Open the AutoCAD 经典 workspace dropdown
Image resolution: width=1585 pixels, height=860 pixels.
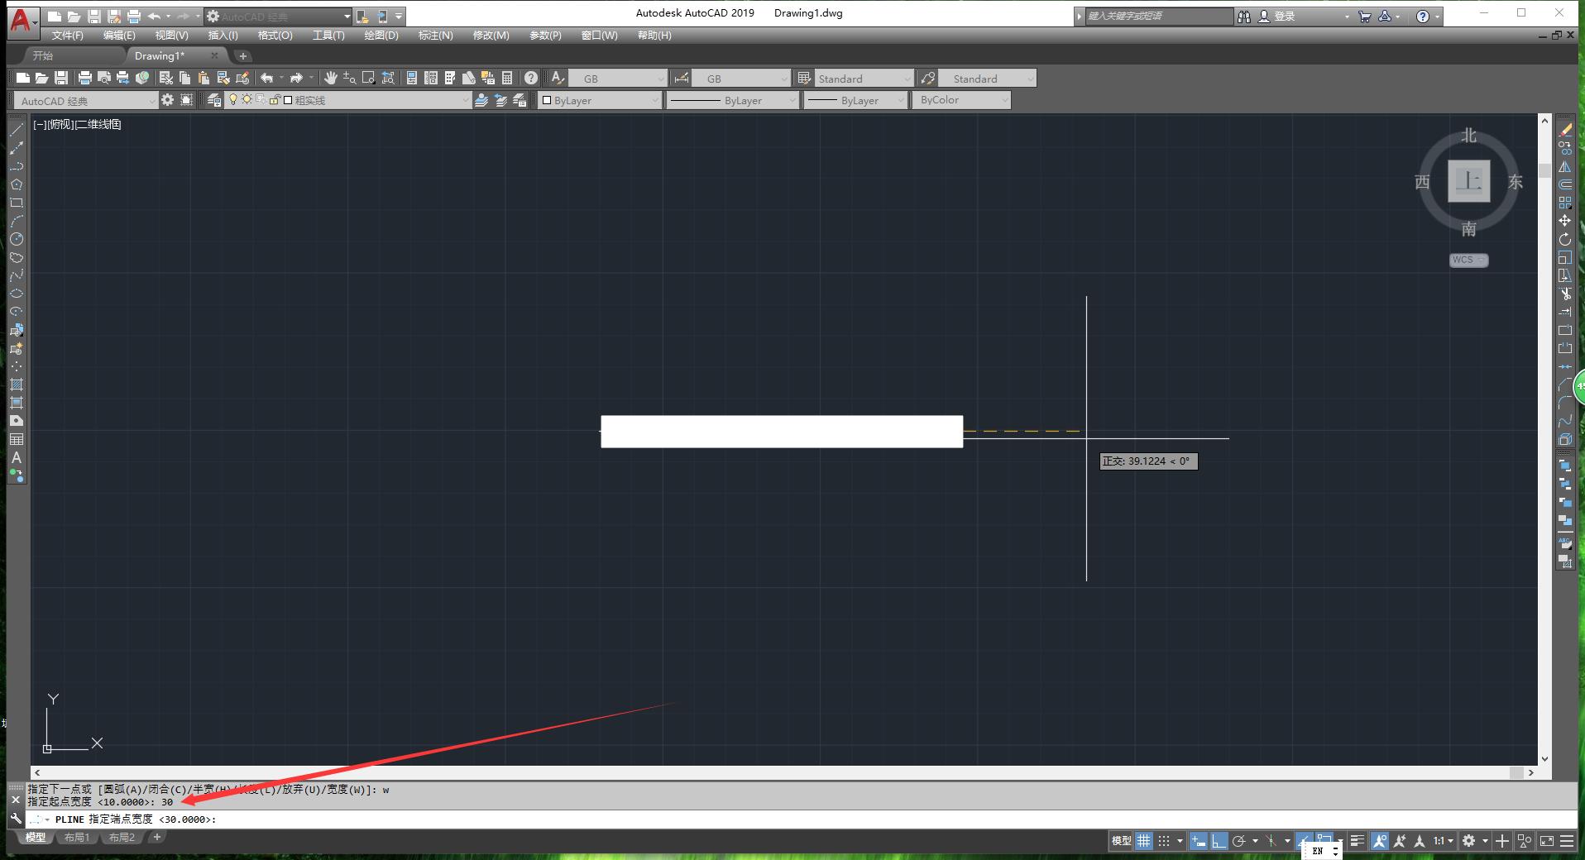point(85,101)
